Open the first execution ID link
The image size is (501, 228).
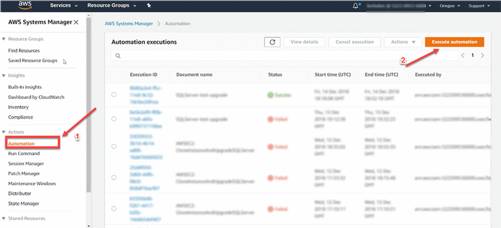(146, 94)
